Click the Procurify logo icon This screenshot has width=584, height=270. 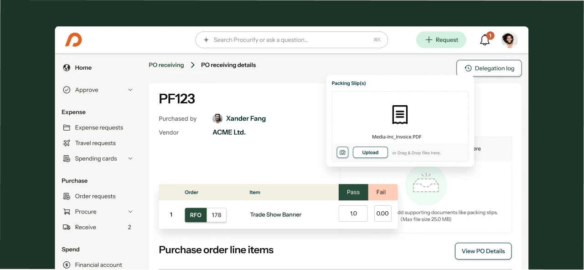point(73,40)
